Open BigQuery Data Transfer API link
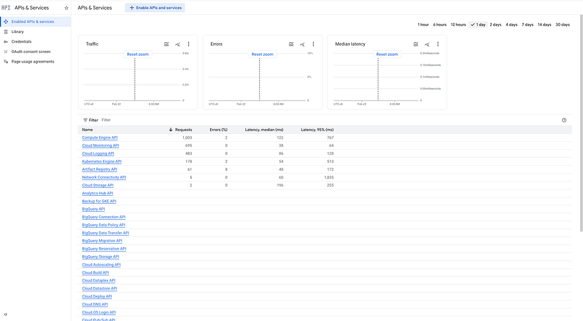 pos(105,233)
